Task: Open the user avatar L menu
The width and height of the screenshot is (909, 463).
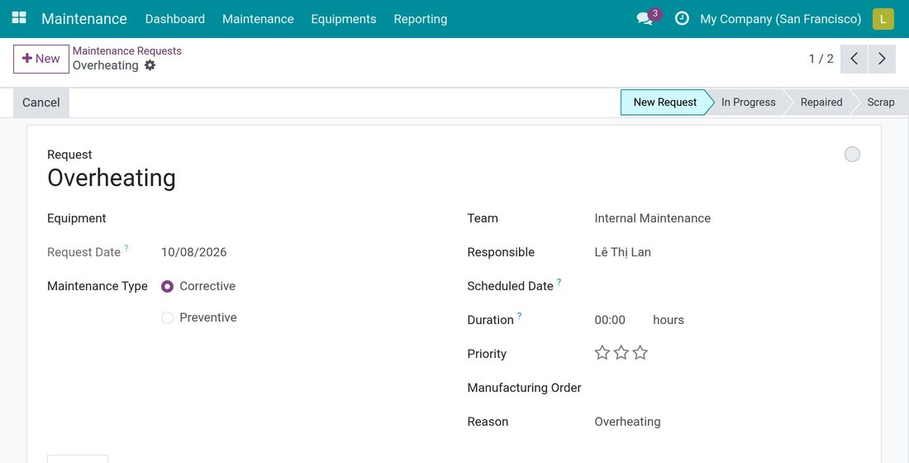Action: (883, 18)
